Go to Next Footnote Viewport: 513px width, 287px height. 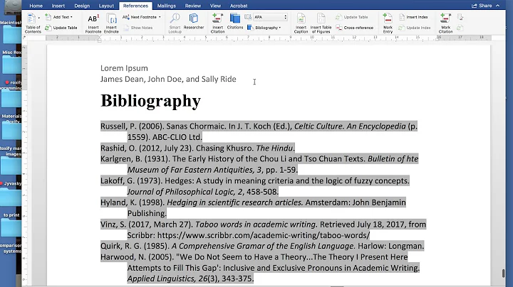[140, 17]
